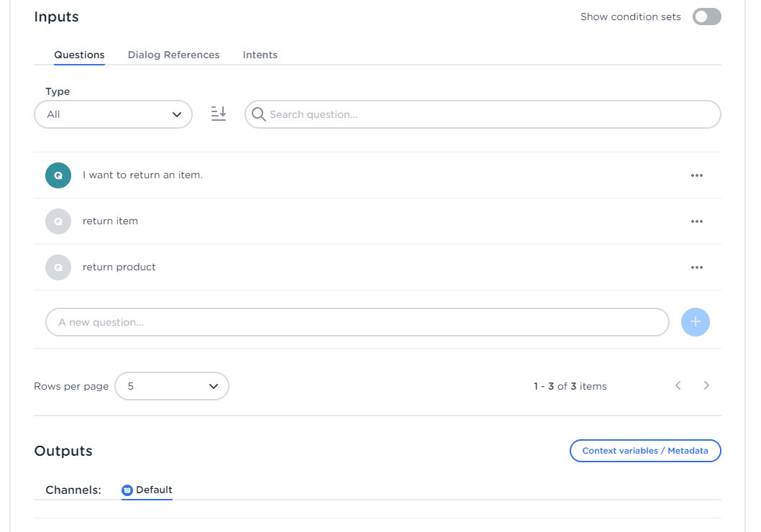Screen dimensions: 761x532
Task: Open the overflow menu for 'I want to return an item.'
Action: tap(696, 175)
